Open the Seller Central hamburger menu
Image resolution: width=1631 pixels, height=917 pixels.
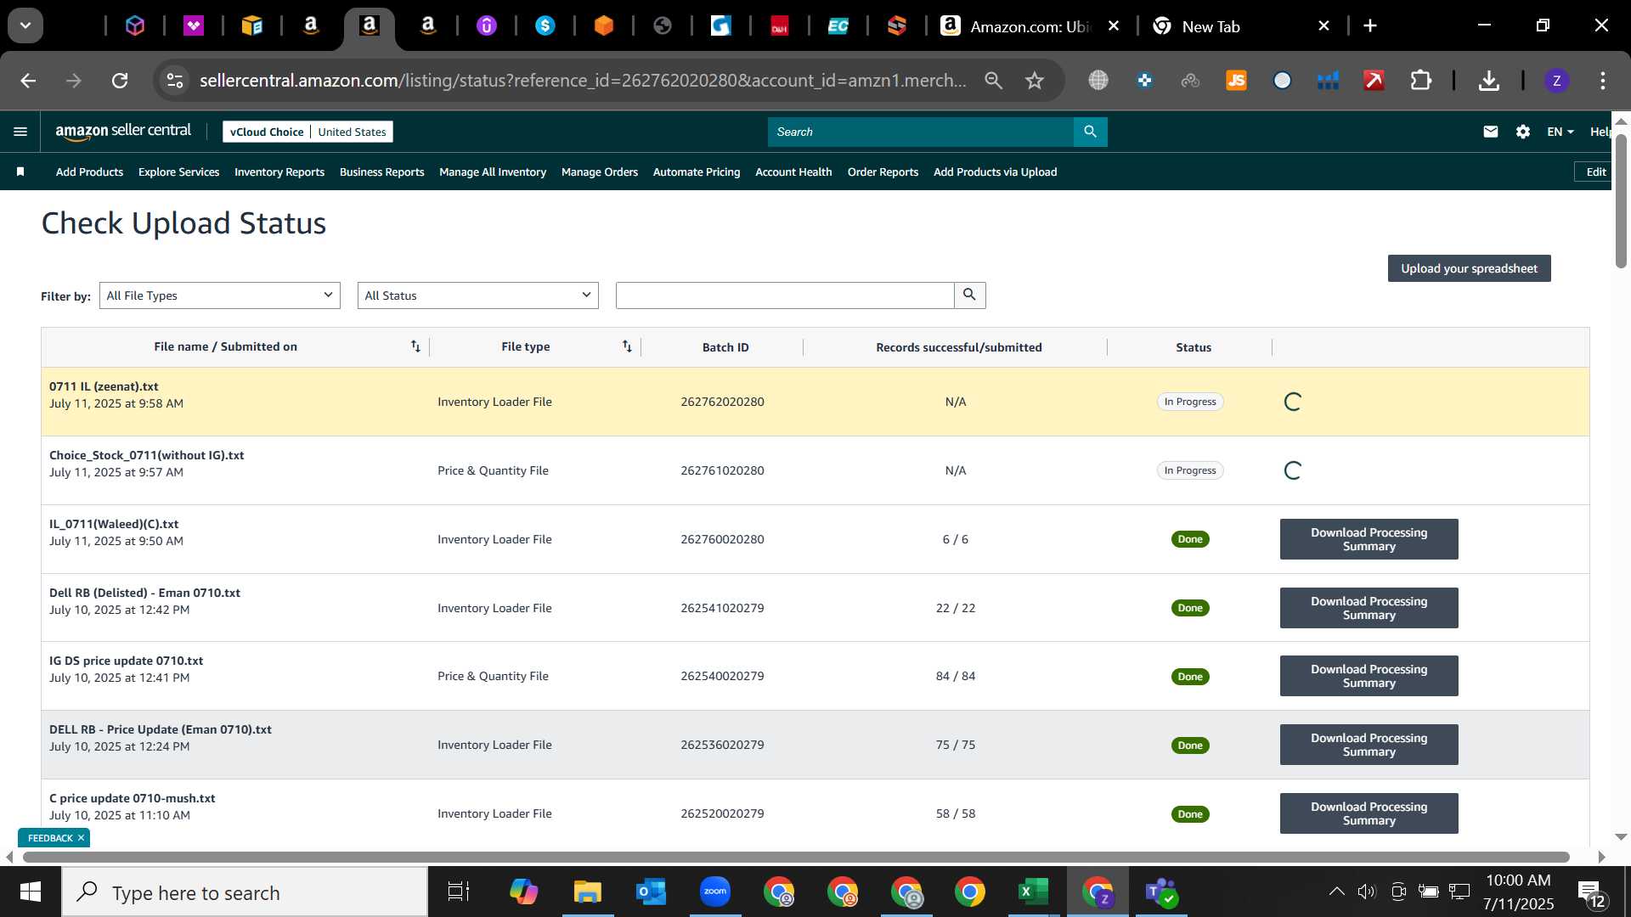pyautogui.click(x=20, y=132)
